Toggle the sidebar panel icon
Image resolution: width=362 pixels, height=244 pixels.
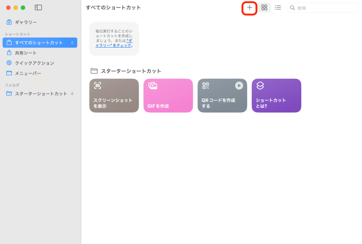38,7
